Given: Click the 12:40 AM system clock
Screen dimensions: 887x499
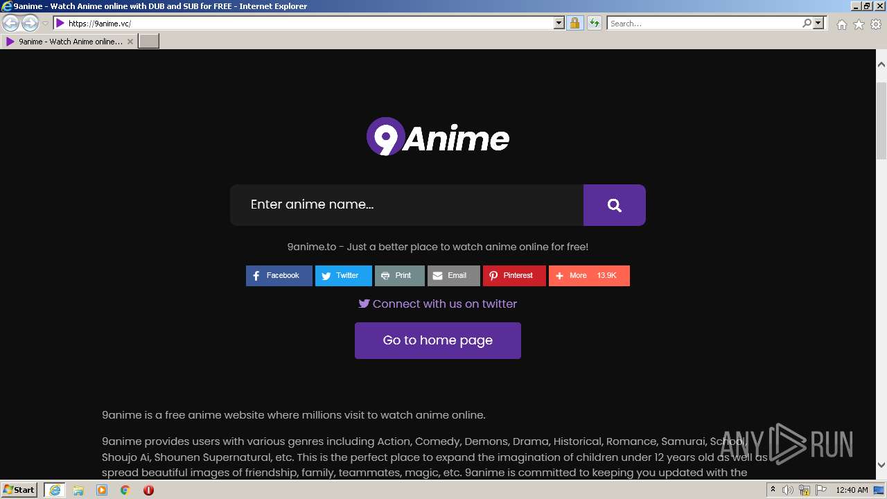Looking at the screenshot, I should (852, 490).
